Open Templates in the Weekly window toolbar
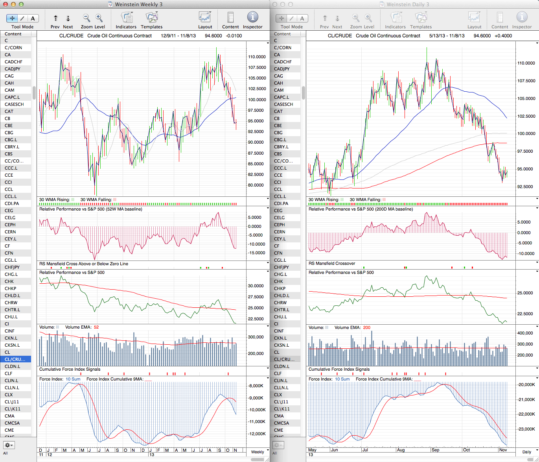The width and height of the screenshot is (539, 462). point(151,18)
